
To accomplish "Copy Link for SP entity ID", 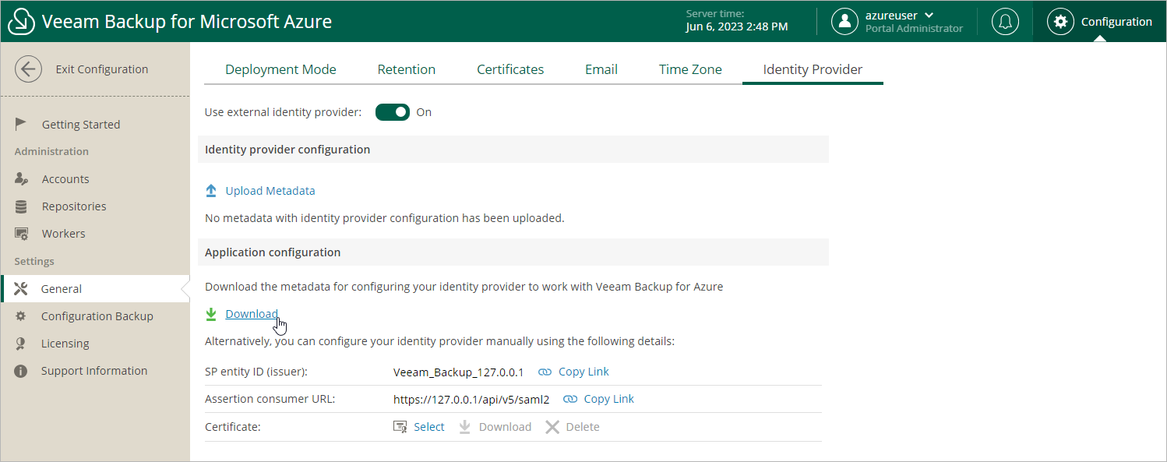I will (x=583, y=372).
